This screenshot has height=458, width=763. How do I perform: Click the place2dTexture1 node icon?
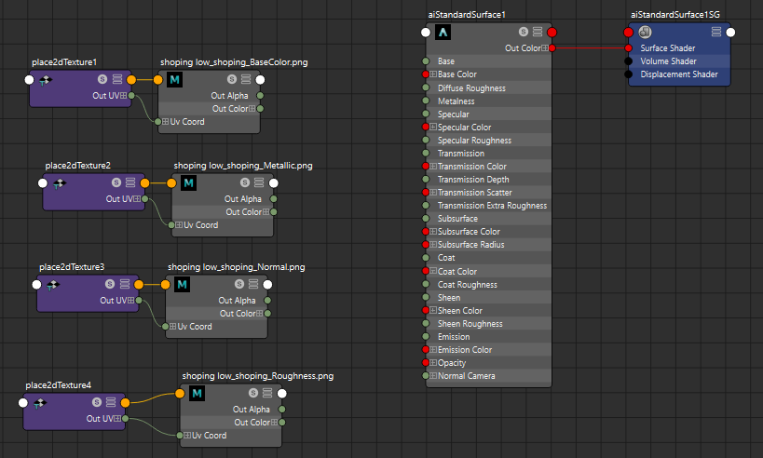pyautogui.click(x=46, y=80)
